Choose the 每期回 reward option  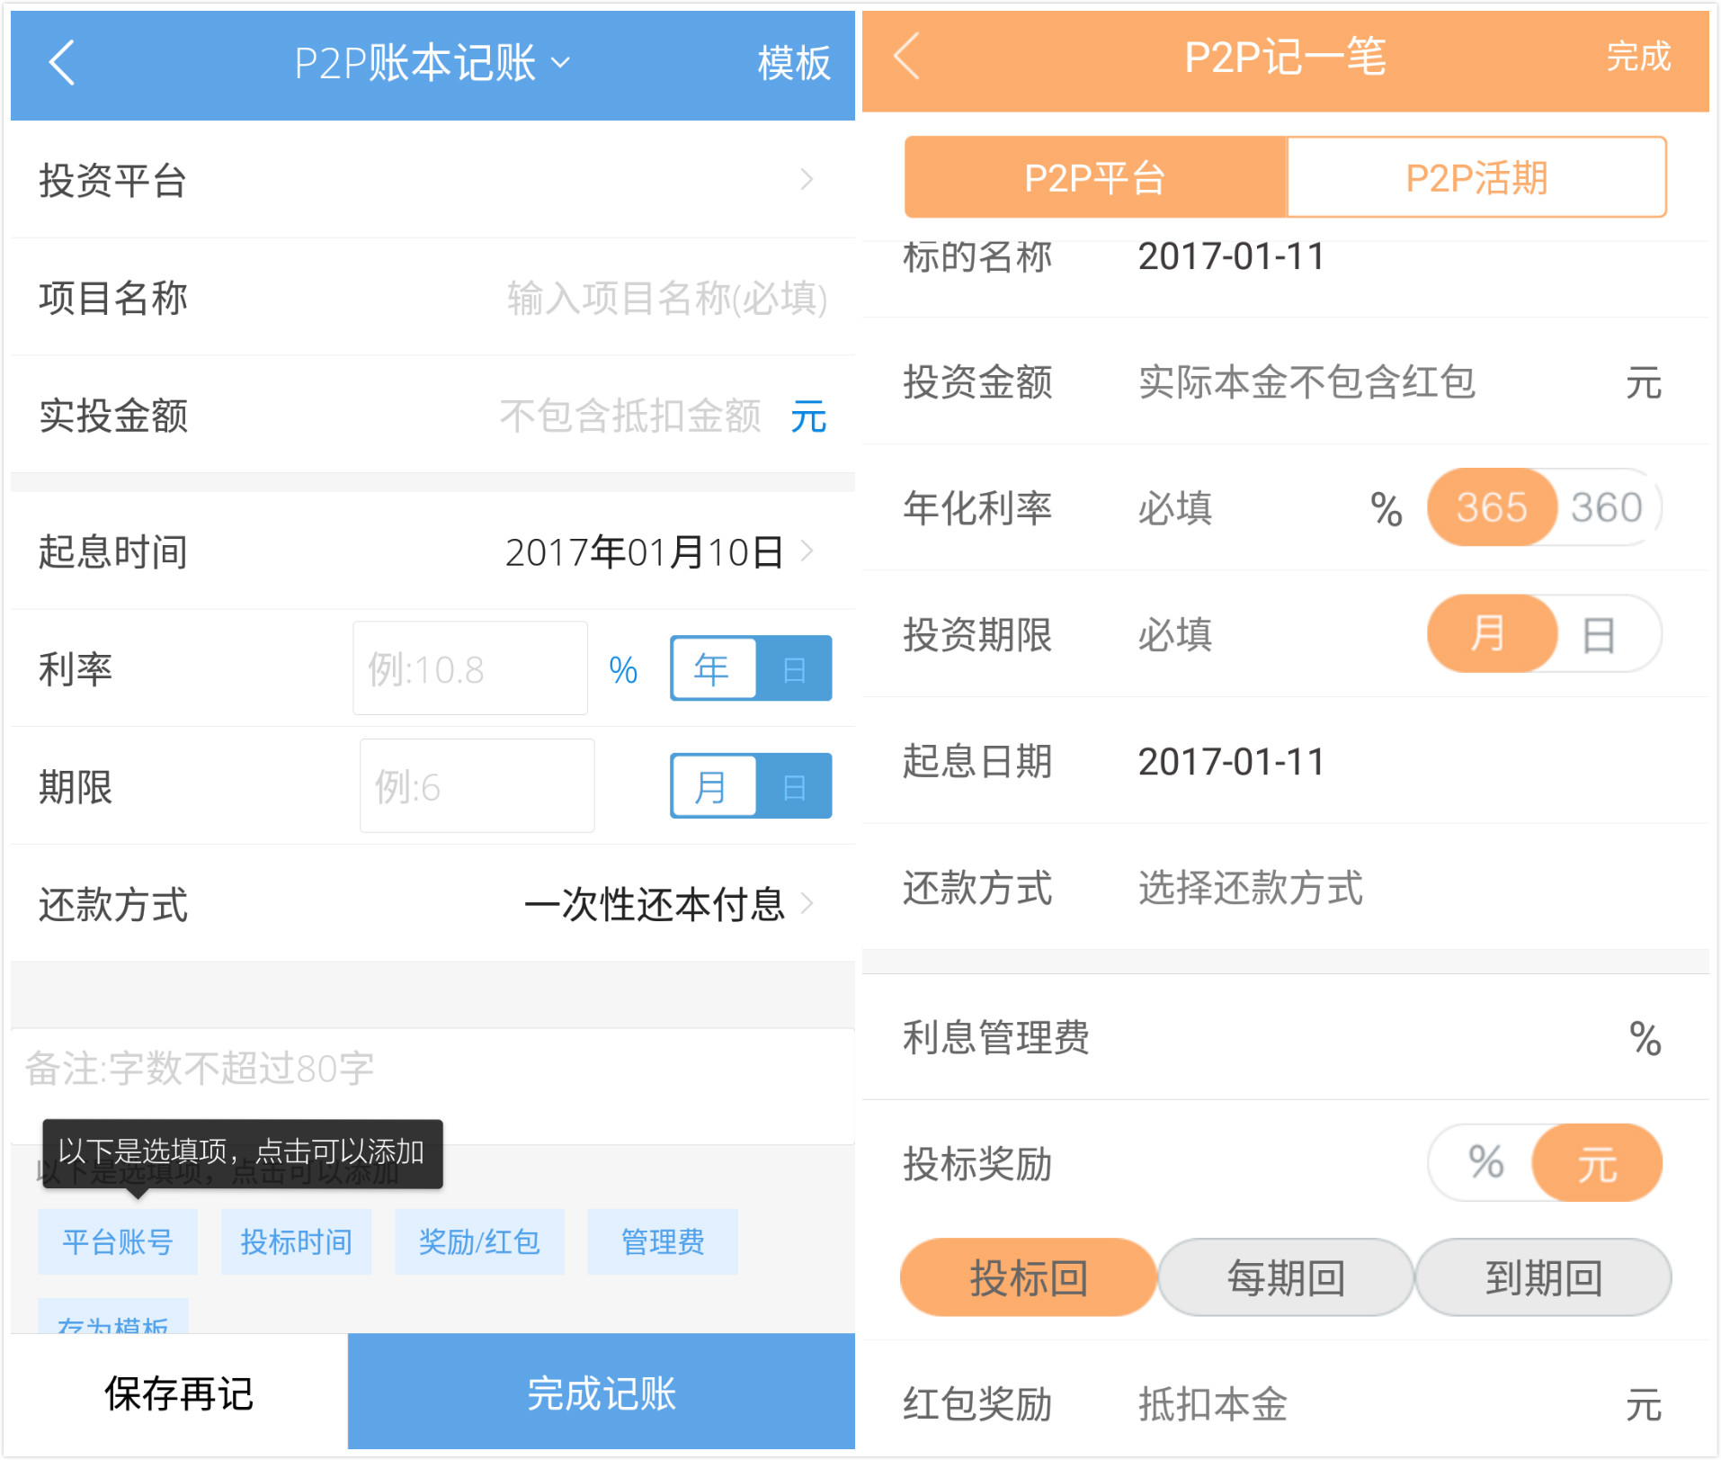1286,1277
